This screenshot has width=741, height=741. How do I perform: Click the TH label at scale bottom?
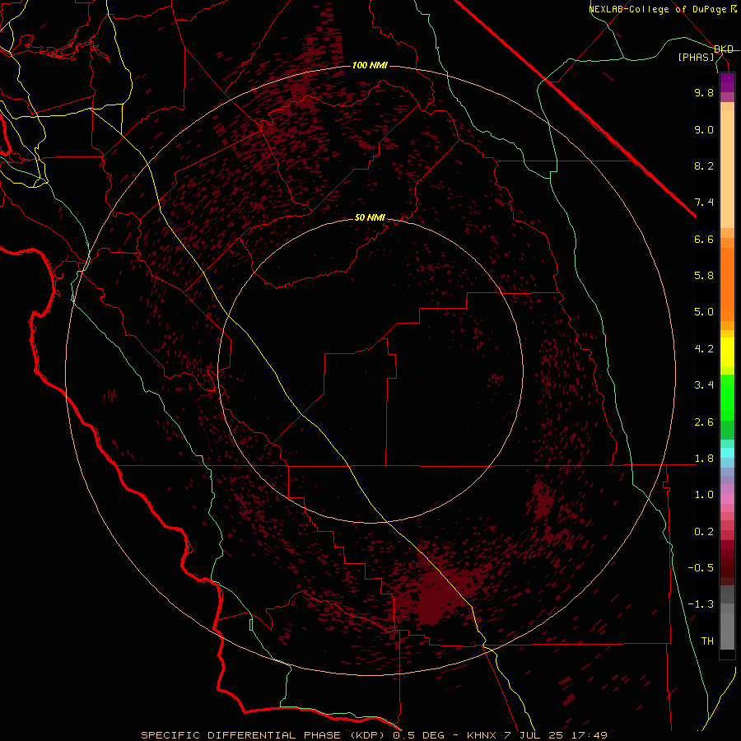(x=707, y=641)
